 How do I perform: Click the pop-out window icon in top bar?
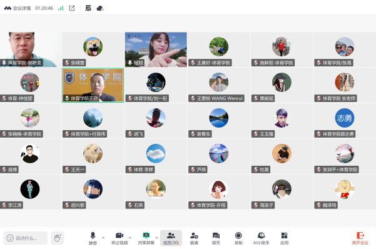[x=72, y=8]
